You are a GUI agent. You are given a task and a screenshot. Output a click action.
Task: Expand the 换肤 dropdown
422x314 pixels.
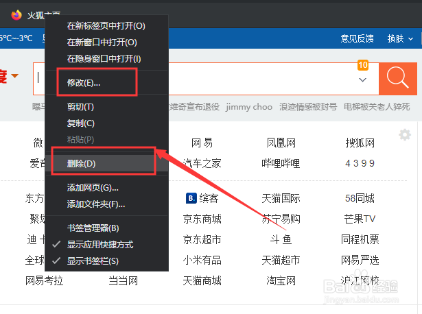tap(400, 38)
